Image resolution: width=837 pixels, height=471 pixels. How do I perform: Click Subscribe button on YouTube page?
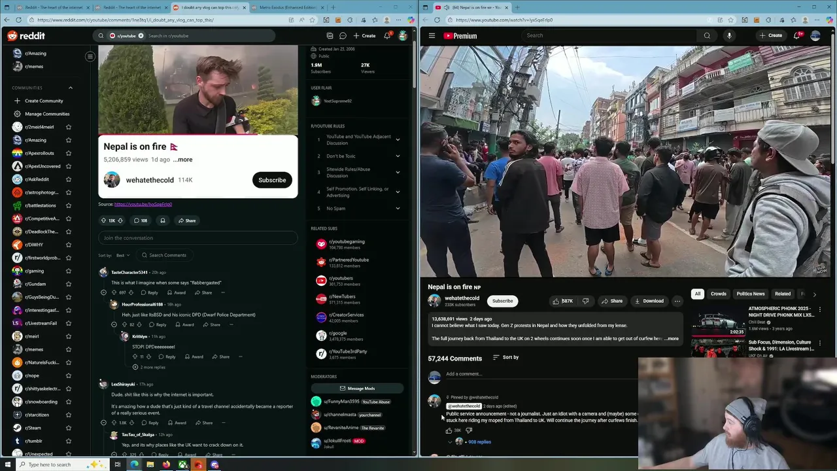[502, 301]
